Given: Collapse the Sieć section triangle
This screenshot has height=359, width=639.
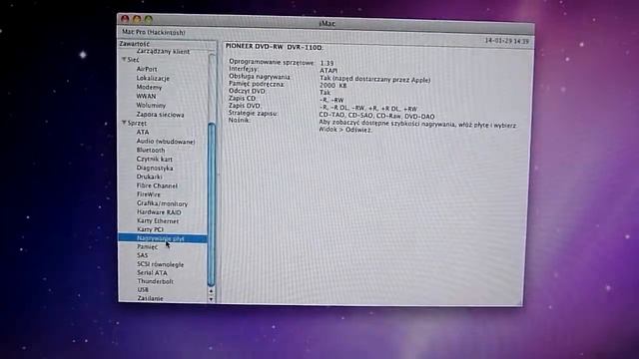Looking at the screenshot, I should (x=124, y=60).
